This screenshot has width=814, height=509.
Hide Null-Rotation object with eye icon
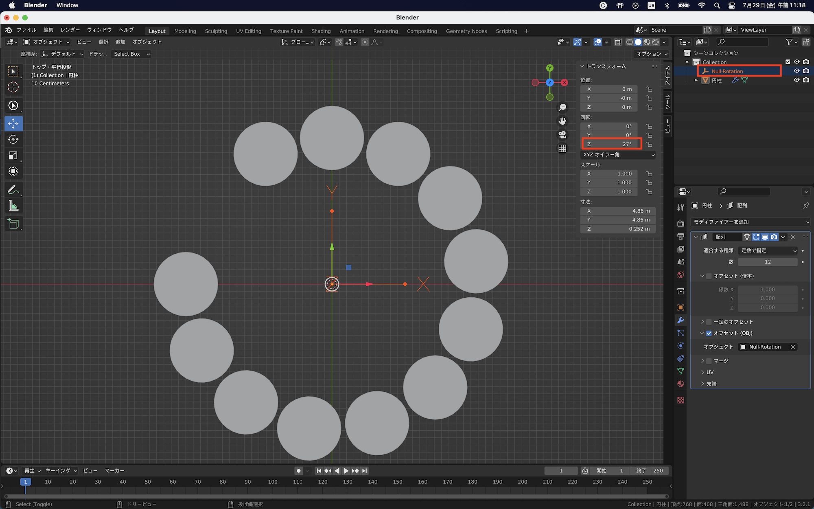[796, 71]
